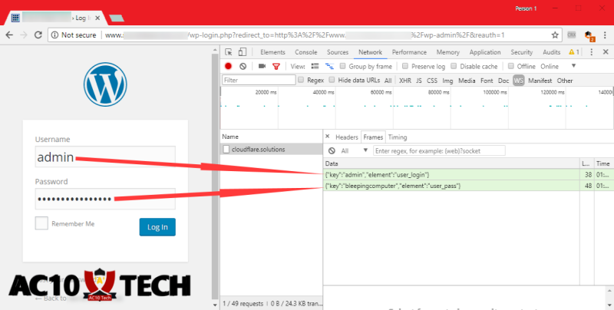Filter requests by Manifest type
614x310 pixels.
540,81
